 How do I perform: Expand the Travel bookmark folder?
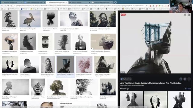point(93,9)
